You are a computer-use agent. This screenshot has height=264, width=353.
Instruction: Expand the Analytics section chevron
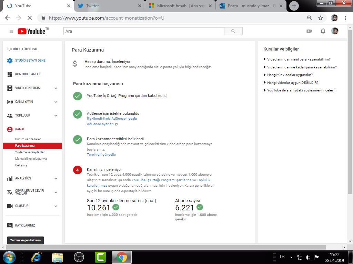[56, 179]
